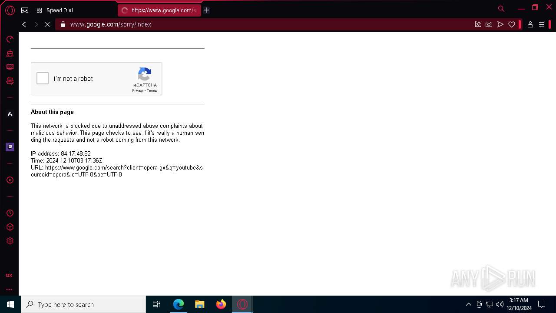
Task: Open the network icon in system tray
Action: [490, 304]
